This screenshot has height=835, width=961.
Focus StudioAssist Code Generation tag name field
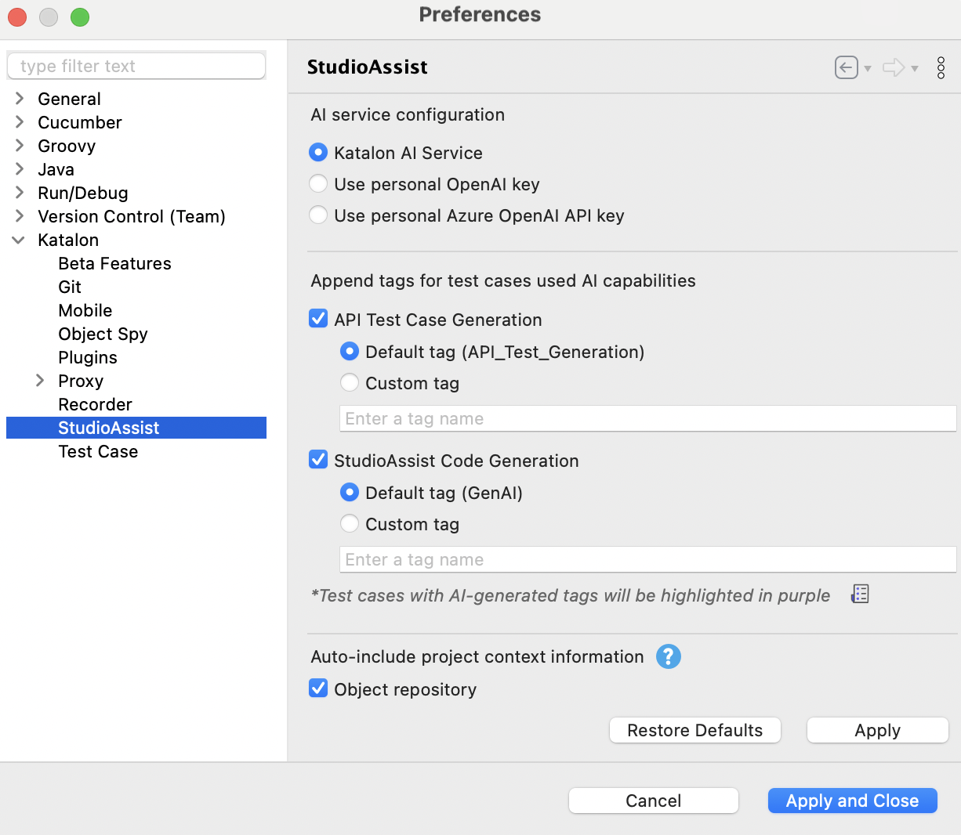(647, 559)
